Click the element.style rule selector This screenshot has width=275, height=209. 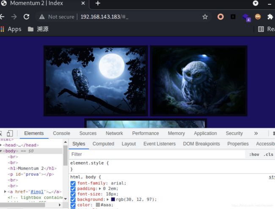[87, 163]
